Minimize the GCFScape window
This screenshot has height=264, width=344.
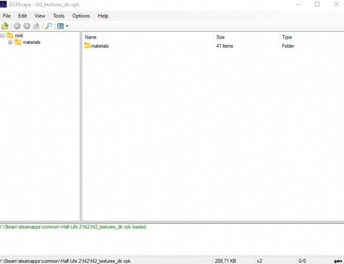click(298, 4)
